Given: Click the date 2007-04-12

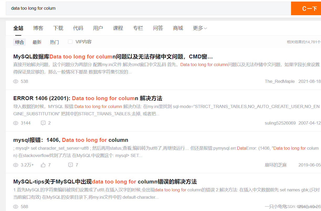Looking at the screenshot, I should point(310,123).
